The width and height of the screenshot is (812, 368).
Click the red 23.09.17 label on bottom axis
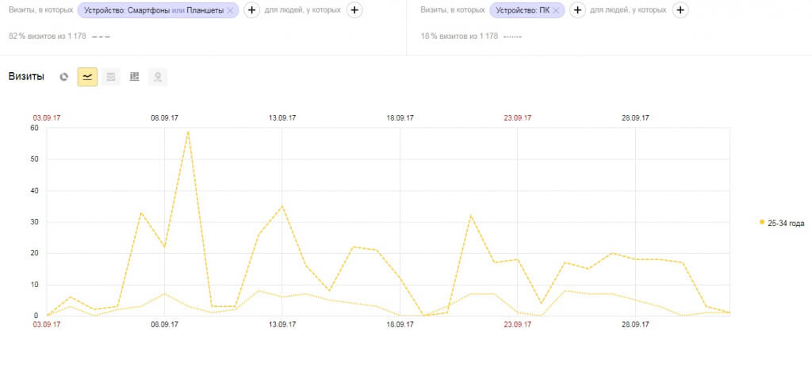coord(517,324)
